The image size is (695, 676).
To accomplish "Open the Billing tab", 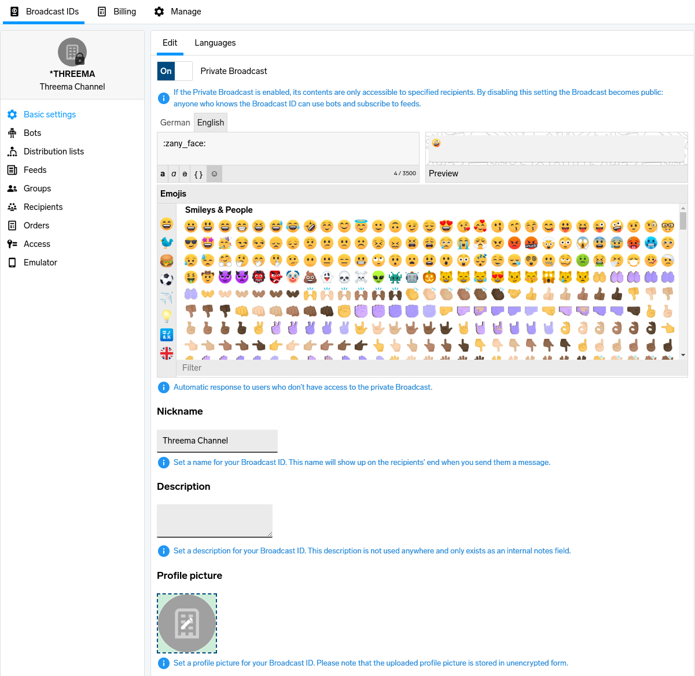I will coord(117,12).
